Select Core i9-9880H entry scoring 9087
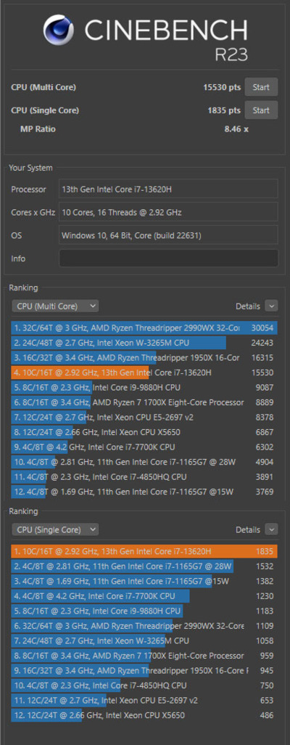Viewport: 290px width, 745px height. click(144, 388)
